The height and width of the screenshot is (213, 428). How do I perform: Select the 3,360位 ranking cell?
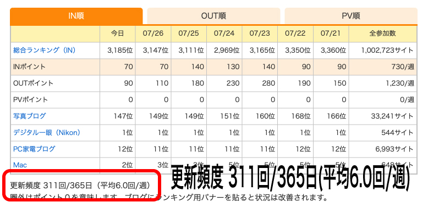point(331,51)
